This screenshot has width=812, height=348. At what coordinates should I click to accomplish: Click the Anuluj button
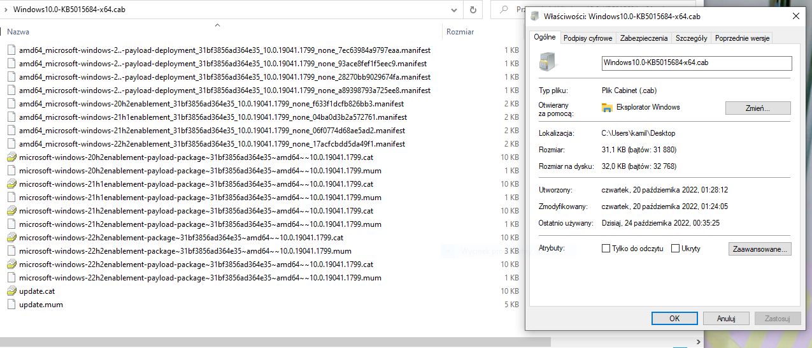point(726,318)
